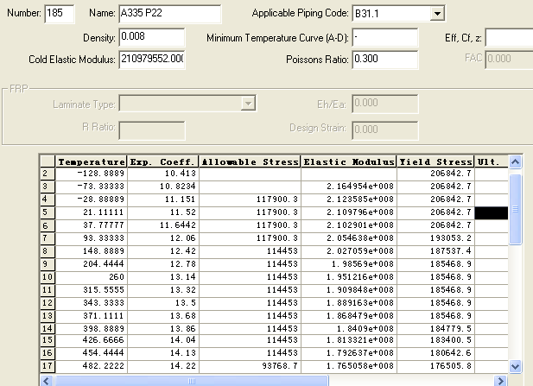Screen dimensions: 533x386
Task: Click the vertical scrollbar thumb
Action: pyautogui.click(x=516, y=209)
